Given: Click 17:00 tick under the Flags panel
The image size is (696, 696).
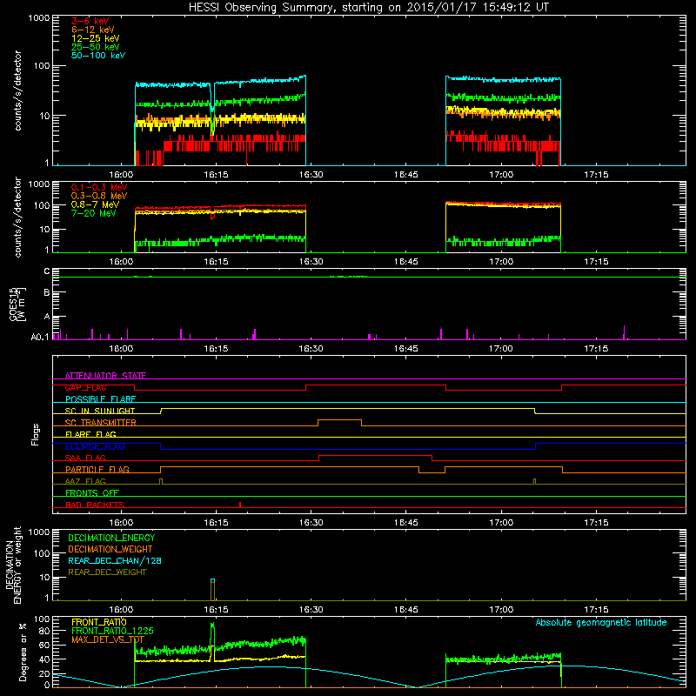Looking at the screenshot, I should coord(501,523).
